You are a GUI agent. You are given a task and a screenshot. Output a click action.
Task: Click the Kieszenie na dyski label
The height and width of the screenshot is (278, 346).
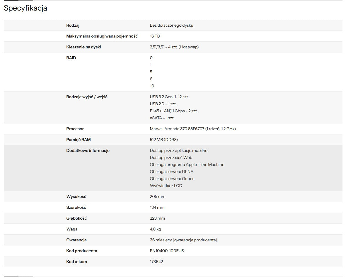coord(83,47)
